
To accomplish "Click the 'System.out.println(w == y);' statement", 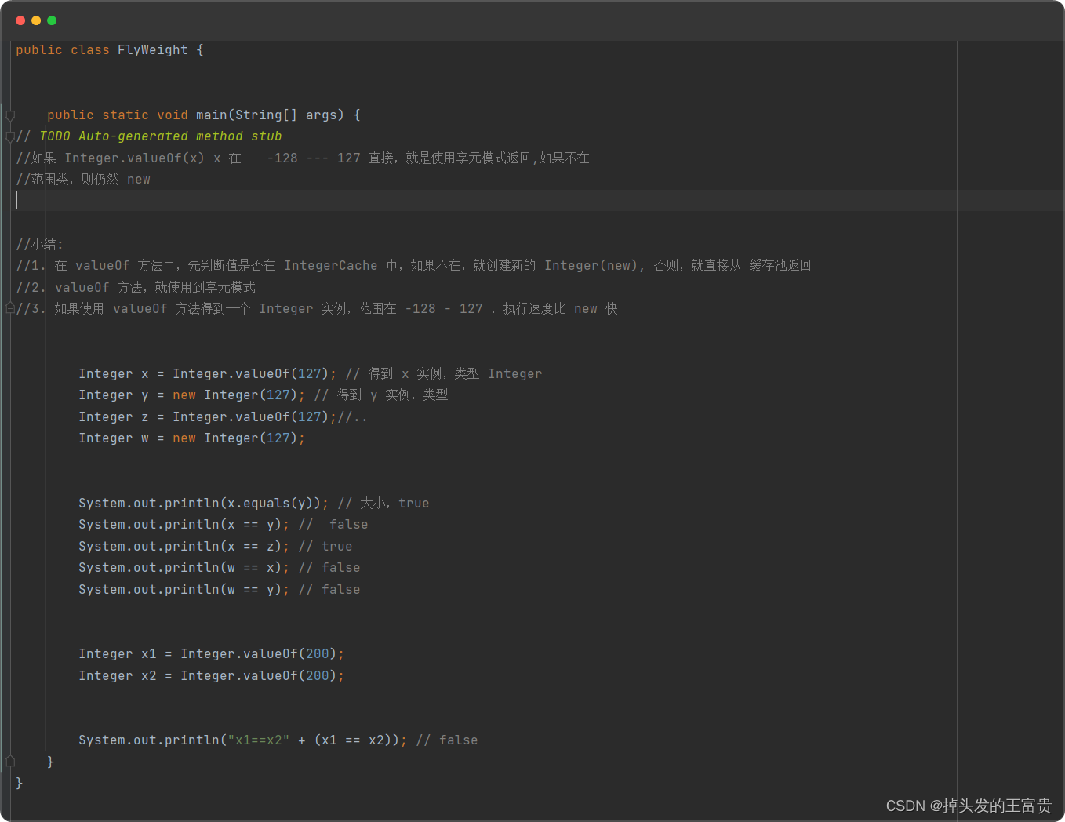I will pos(184,589).
